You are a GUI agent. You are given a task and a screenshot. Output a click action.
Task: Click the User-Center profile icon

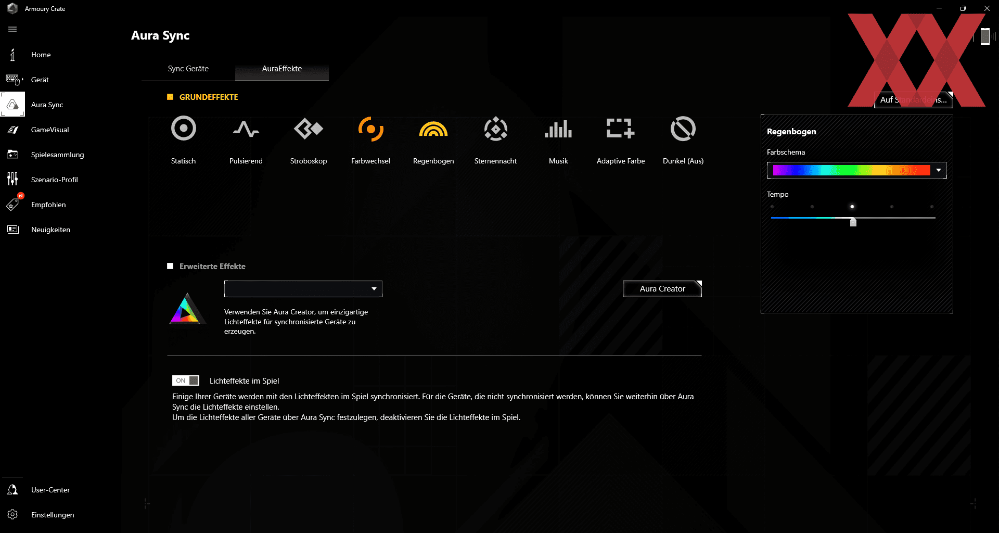point(12,490)
